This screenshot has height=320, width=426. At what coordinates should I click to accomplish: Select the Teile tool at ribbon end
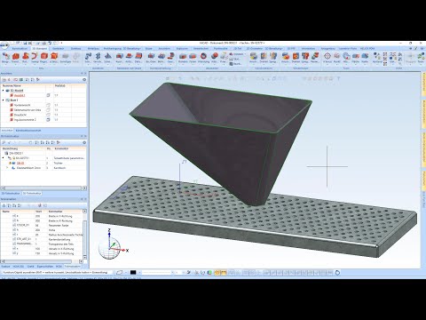421,58
